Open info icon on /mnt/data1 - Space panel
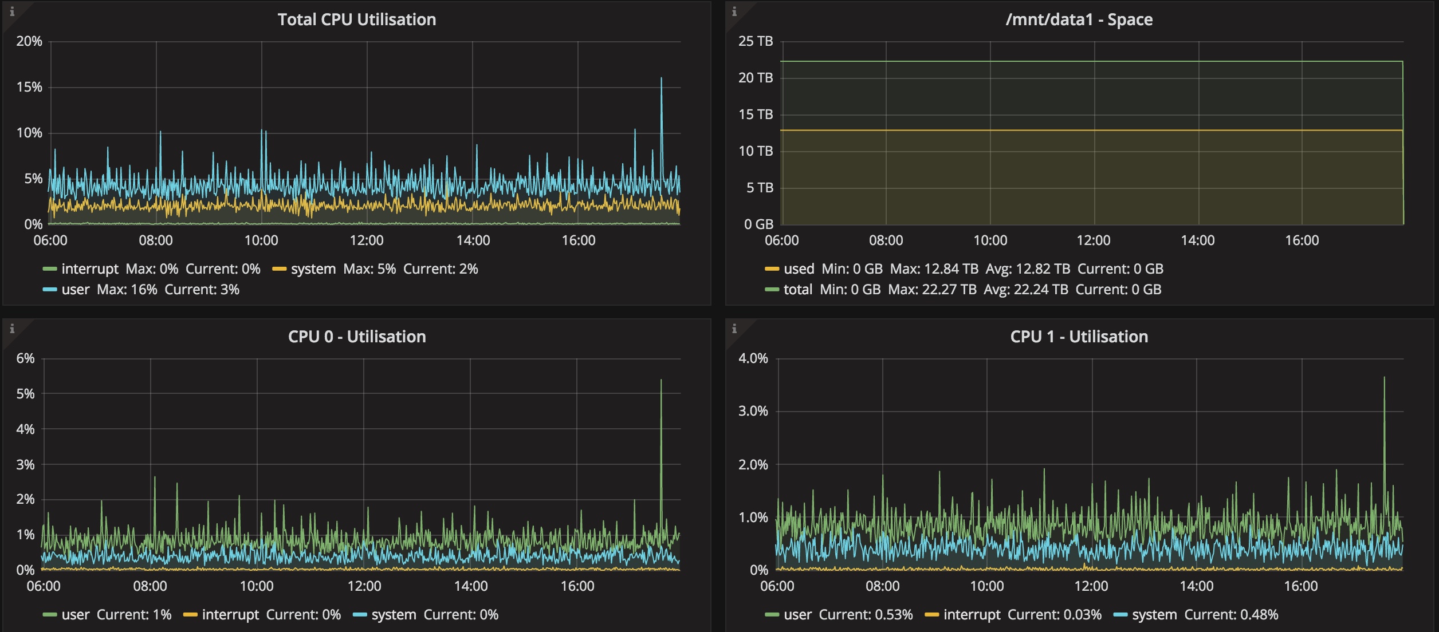The height and width of the screenshot is (632, 1439). click(x=734, y=11)
